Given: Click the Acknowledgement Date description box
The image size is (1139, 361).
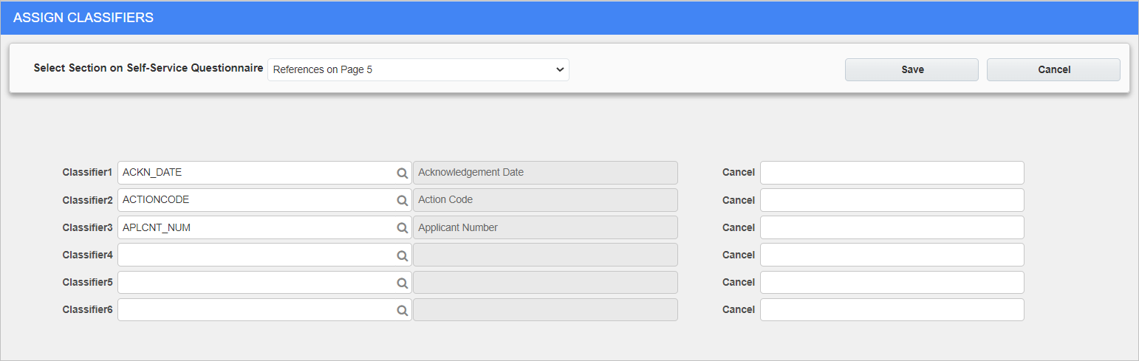Looking at the screenshot, I should click(x=545, y=173).
